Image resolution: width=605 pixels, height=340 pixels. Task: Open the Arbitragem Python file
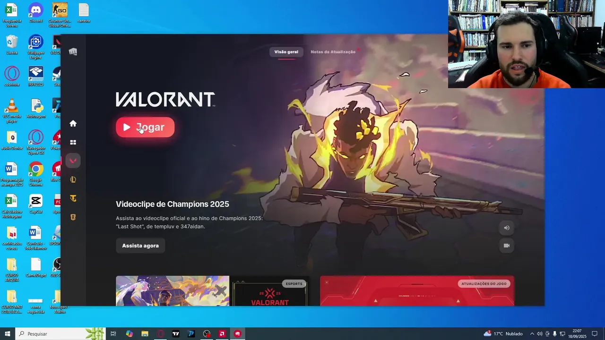[x=36, y=108]
